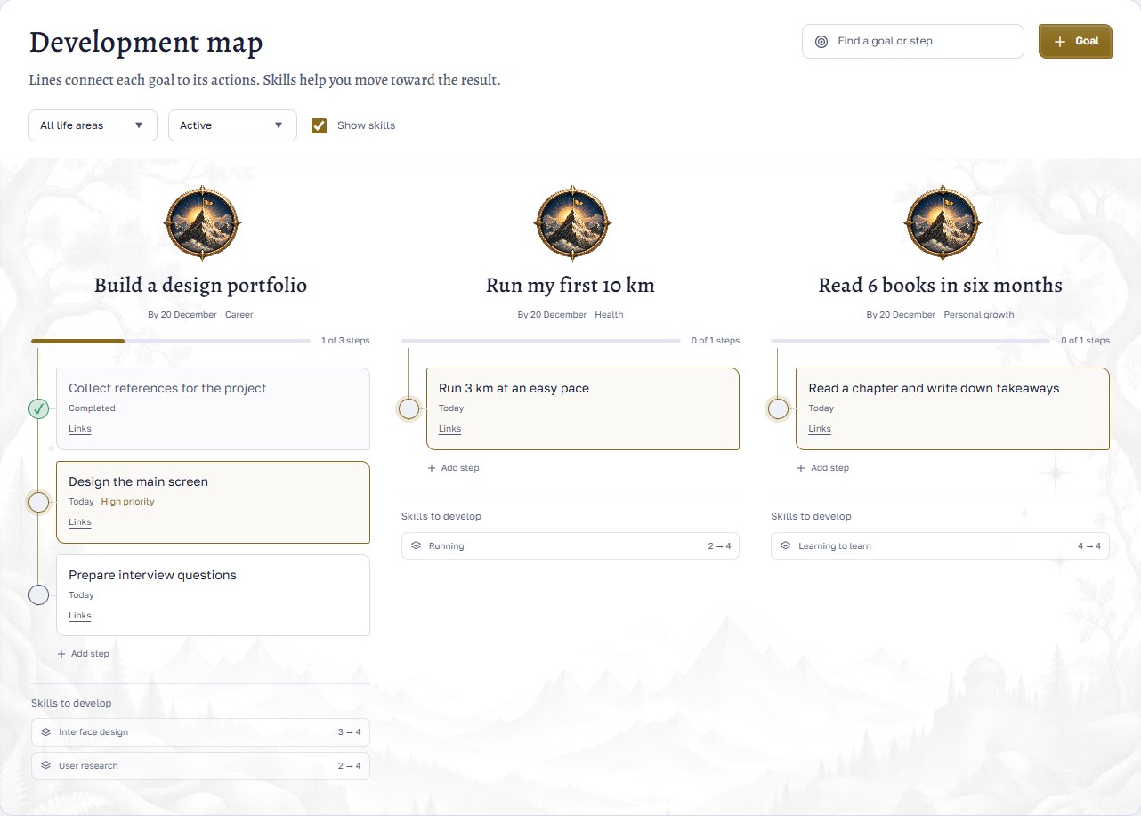Click the Health tag under Run my first 10 km
The width and height of the screenshot is (1141, 816).
[x=609, y=315]
